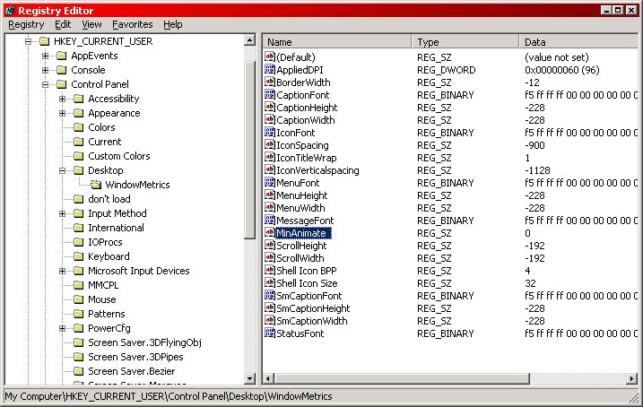643x407 pixels.
Task: Select the Screen Saver.Bezier key
Action: coord(132,371)
